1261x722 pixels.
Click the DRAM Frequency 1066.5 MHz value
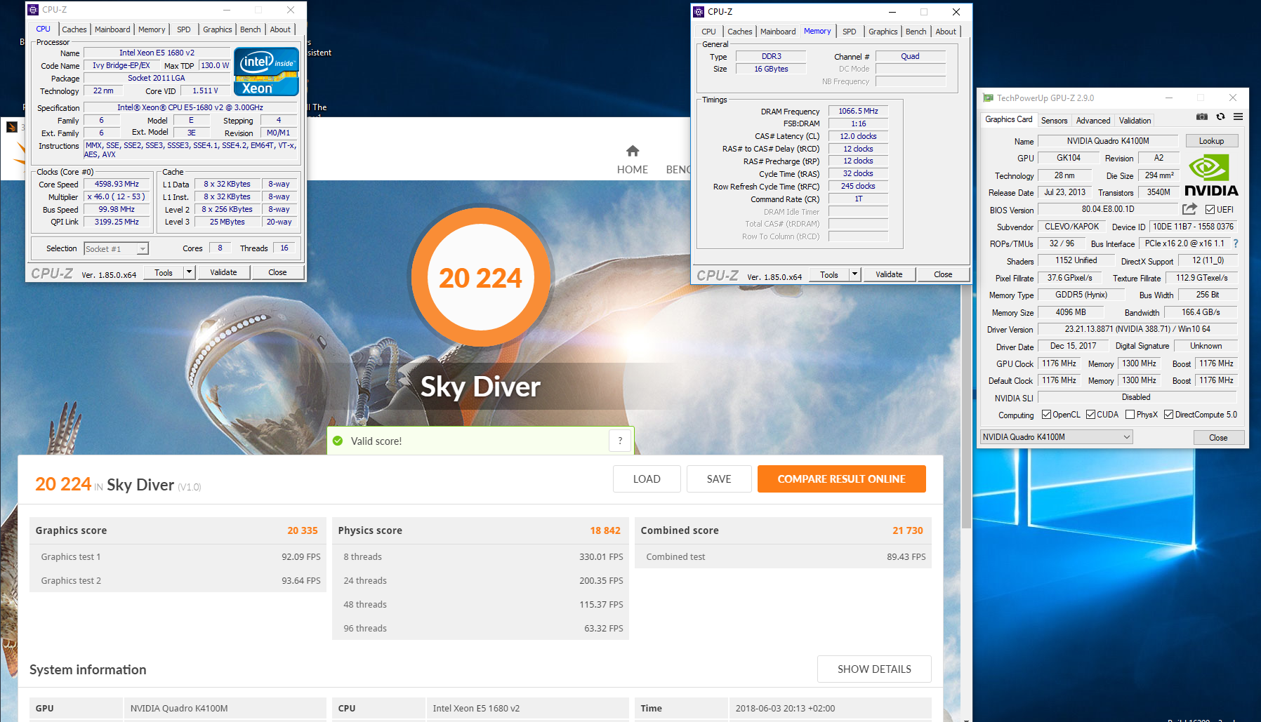(858, 111)
